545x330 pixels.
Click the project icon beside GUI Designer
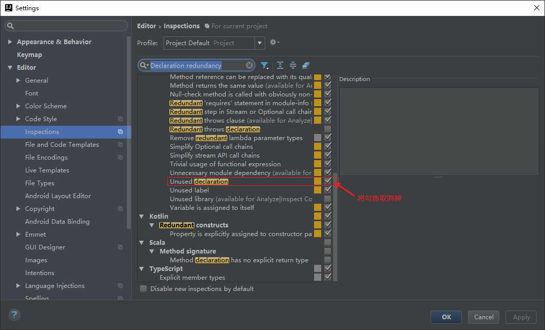click(x=120, y=247)
